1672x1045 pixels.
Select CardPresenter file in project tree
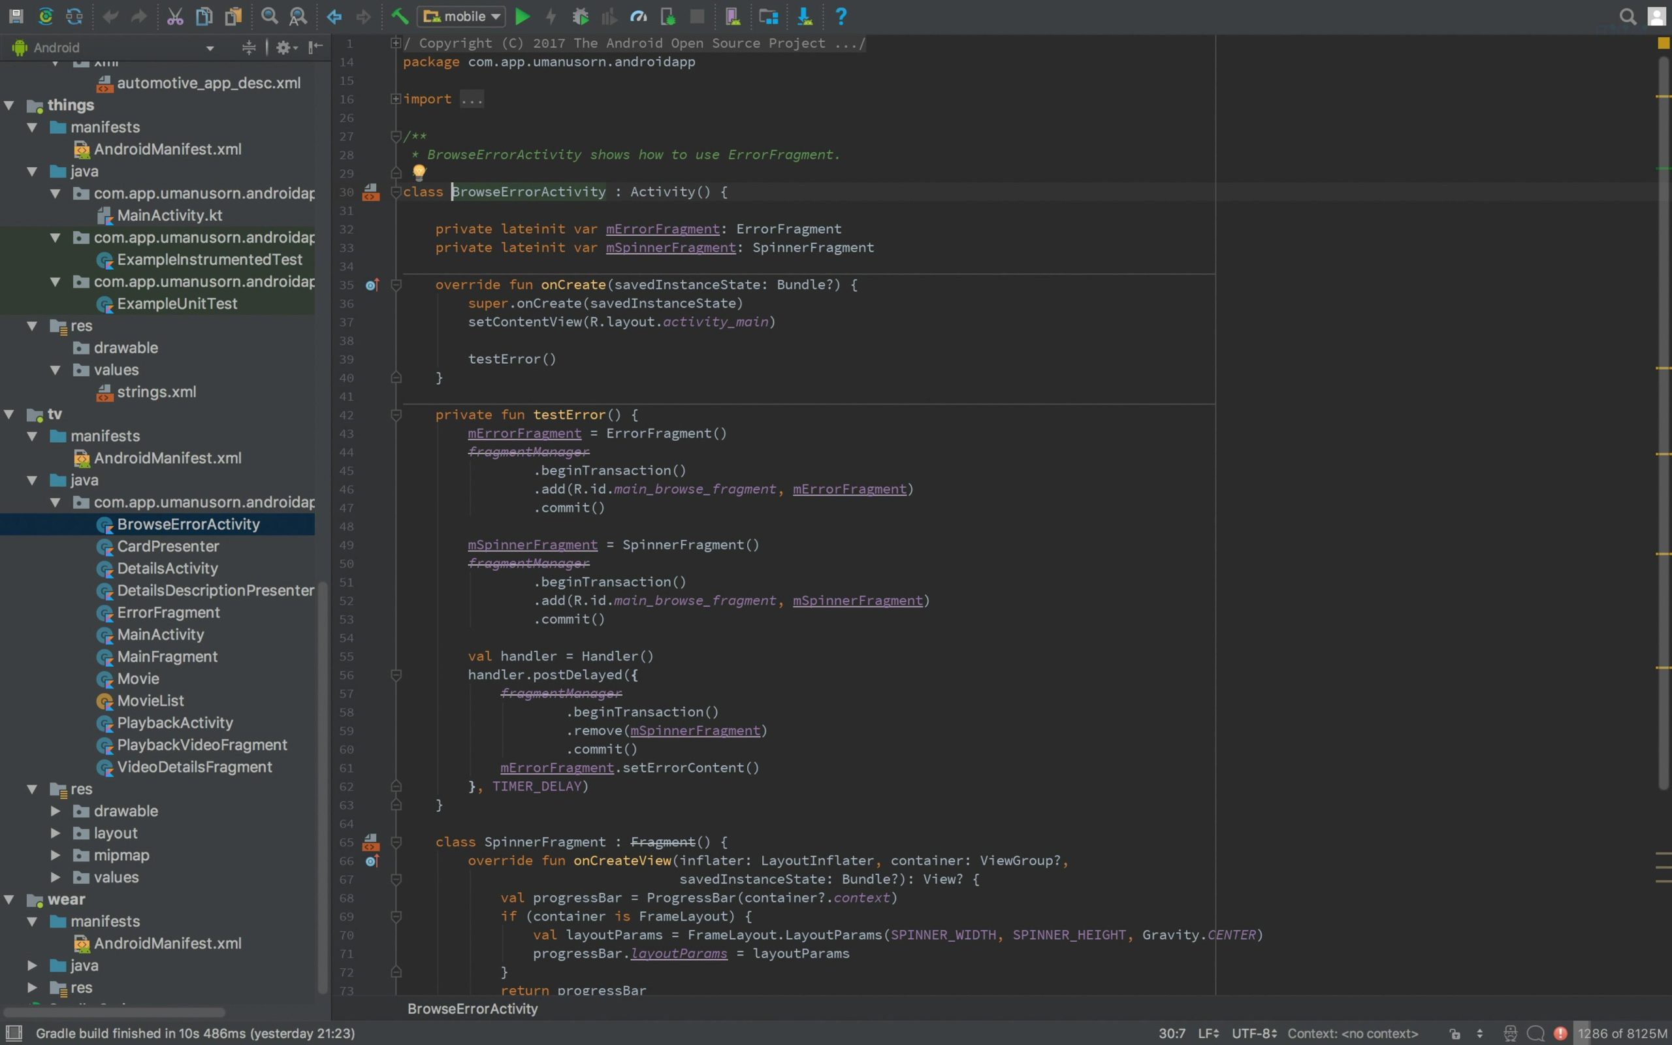[x=168, y=546]
